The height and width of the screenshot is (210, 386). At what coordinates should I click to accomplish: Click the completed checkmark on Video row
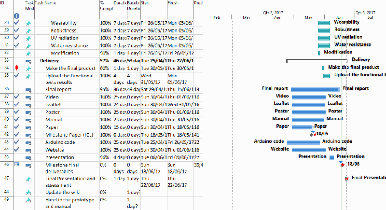[x=17, y=97]
